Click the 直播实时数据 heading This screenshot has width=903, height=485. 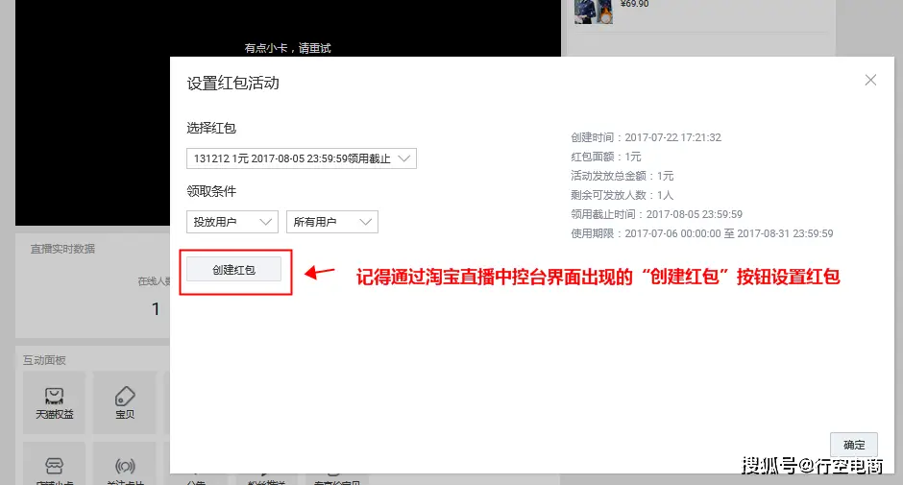[62, 249]
